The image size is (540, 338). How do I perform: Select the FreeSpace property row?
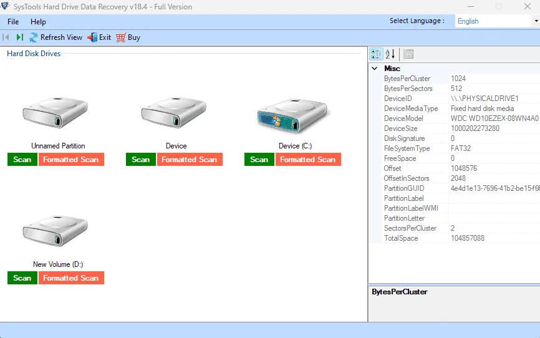pos(460,158)
